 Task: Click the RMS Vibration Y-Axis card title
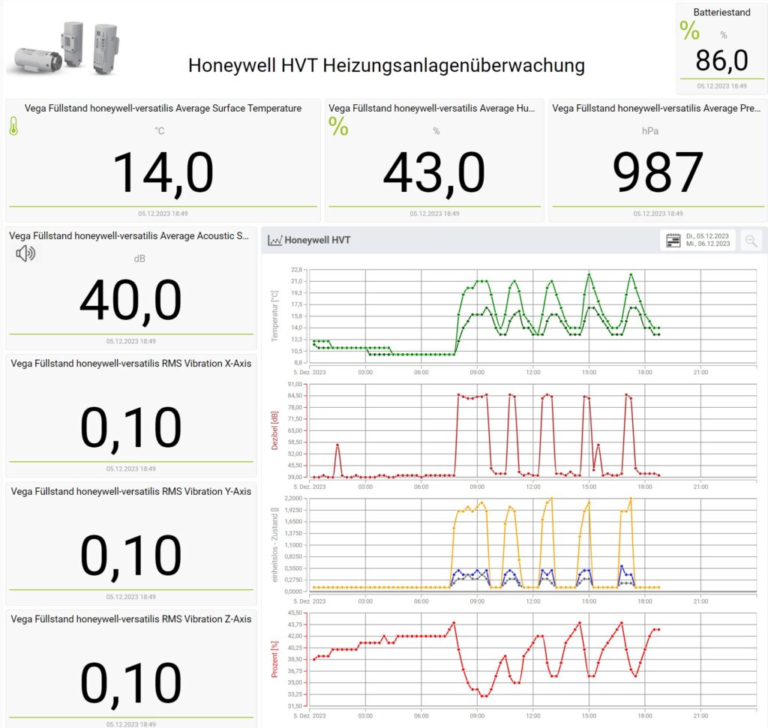coord(130,491)
